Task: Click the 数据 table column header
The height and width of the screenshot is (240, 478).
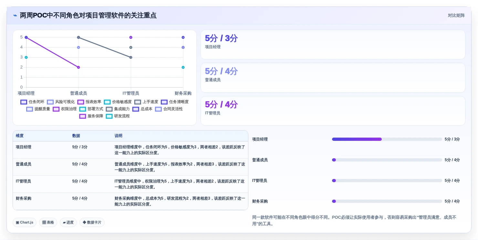Action: pyautogui.click(x=76, y=136)
